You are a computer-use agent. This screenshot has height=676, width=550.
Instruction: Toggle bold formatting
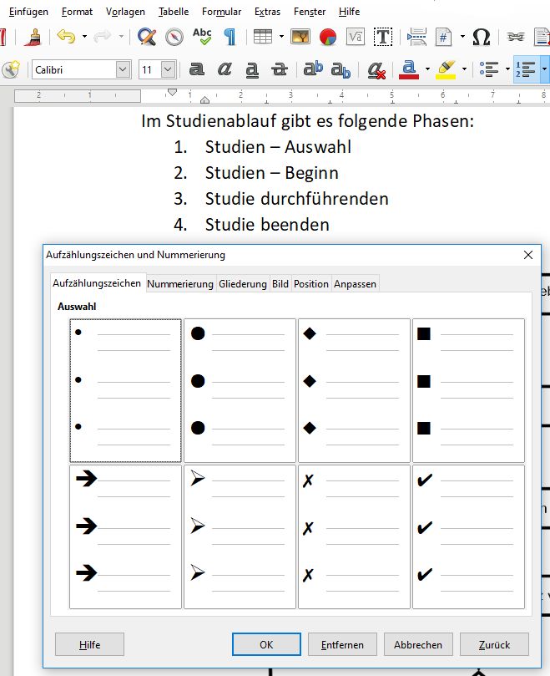pyautogui.click(x=197, y=69)
